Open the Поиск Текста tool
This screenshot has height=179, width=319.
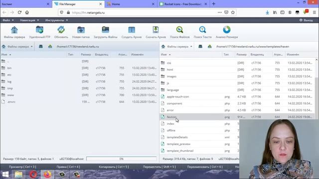(x=202, y=32)
